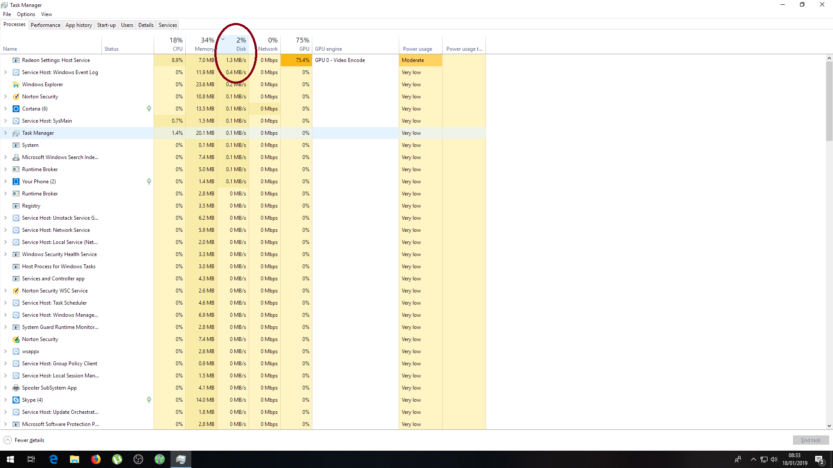Sort processes by Memory column
This screenshot has width=833, height=468.
click(x=201, y=44)
